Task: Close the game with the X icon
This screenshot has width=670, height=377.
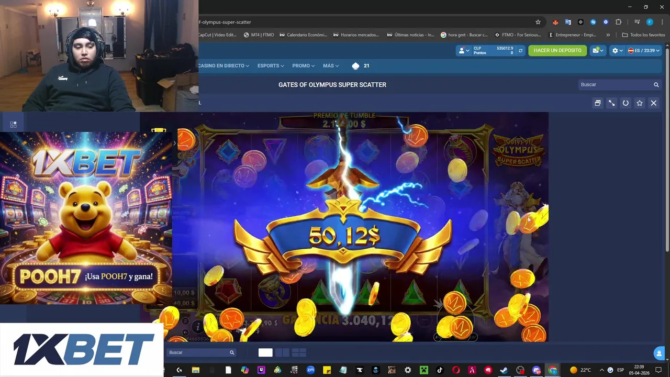Action: pyautogui.click(x=654, y=103)
